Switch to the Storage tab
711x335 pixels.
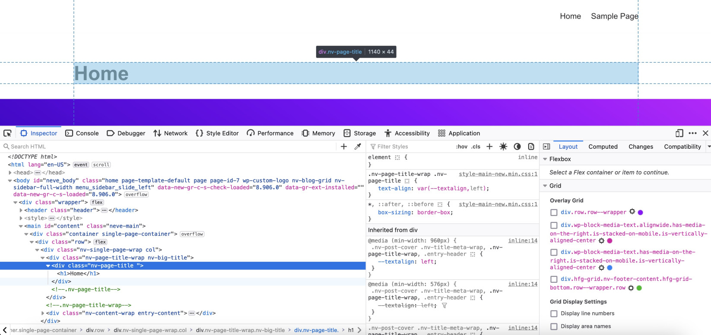click(359, 133)
